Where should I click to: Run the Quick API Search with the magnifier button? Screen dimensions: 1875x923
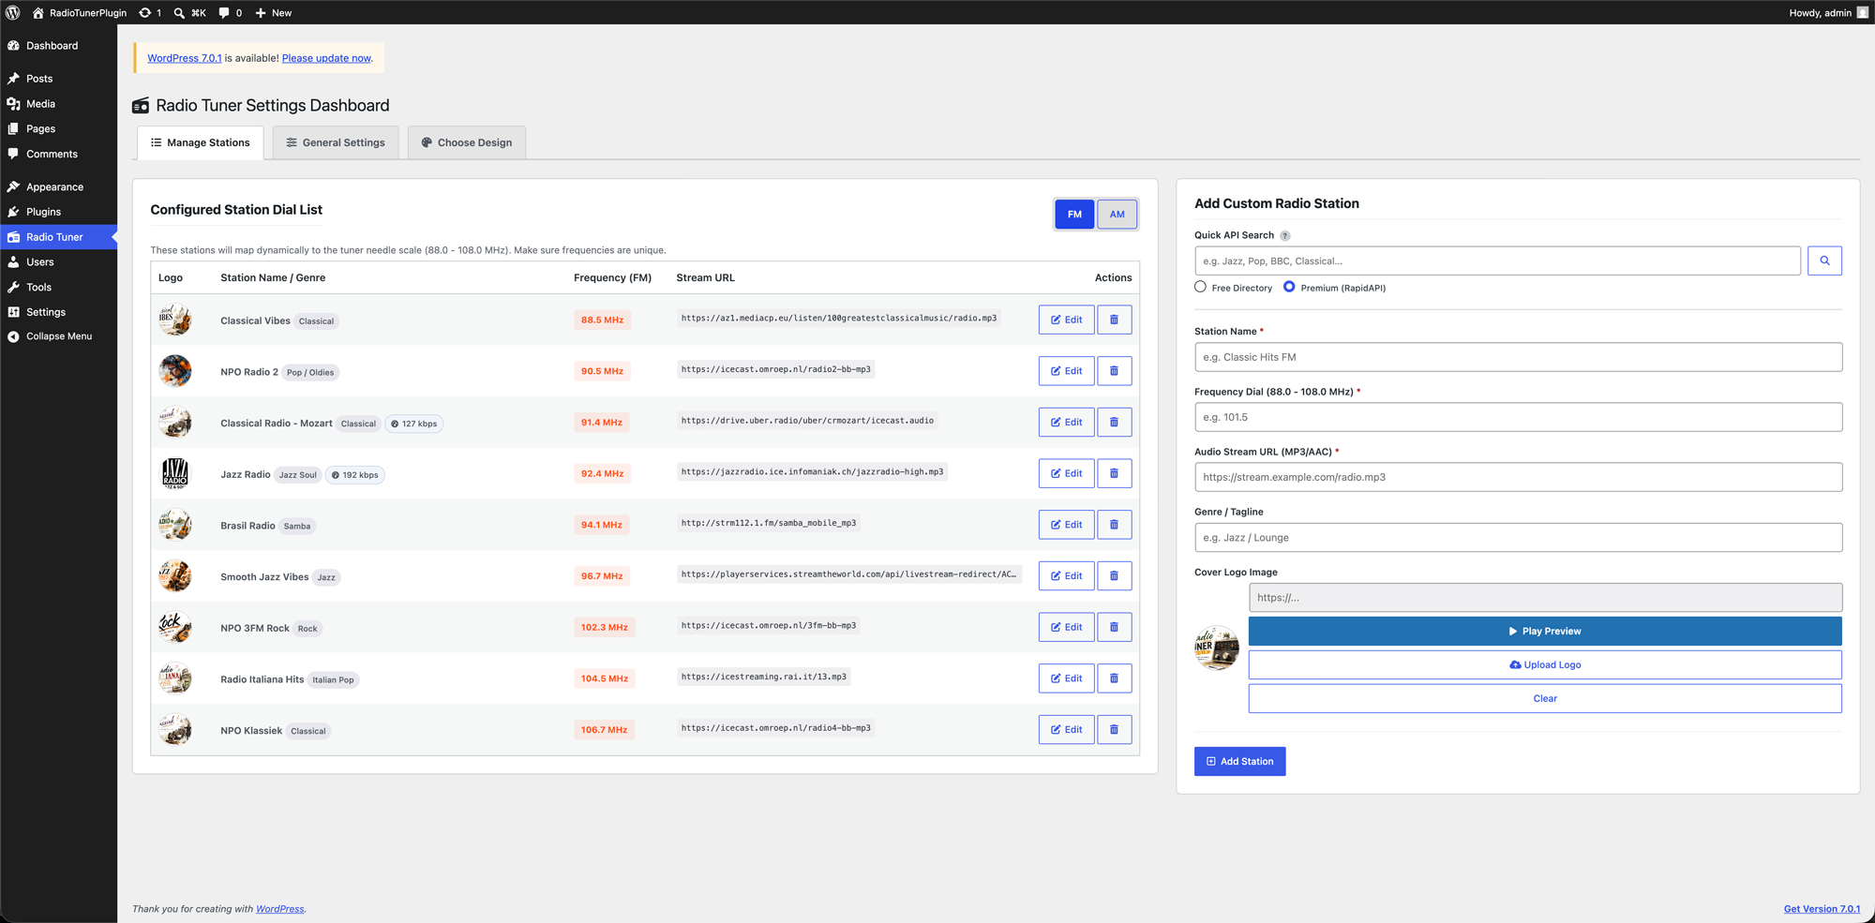tap(1824, 261)
